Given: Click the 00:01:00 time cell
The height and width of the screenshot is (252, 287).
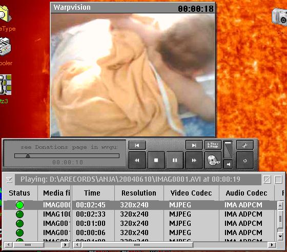Looking at the screenshot, I should [91, 223].
